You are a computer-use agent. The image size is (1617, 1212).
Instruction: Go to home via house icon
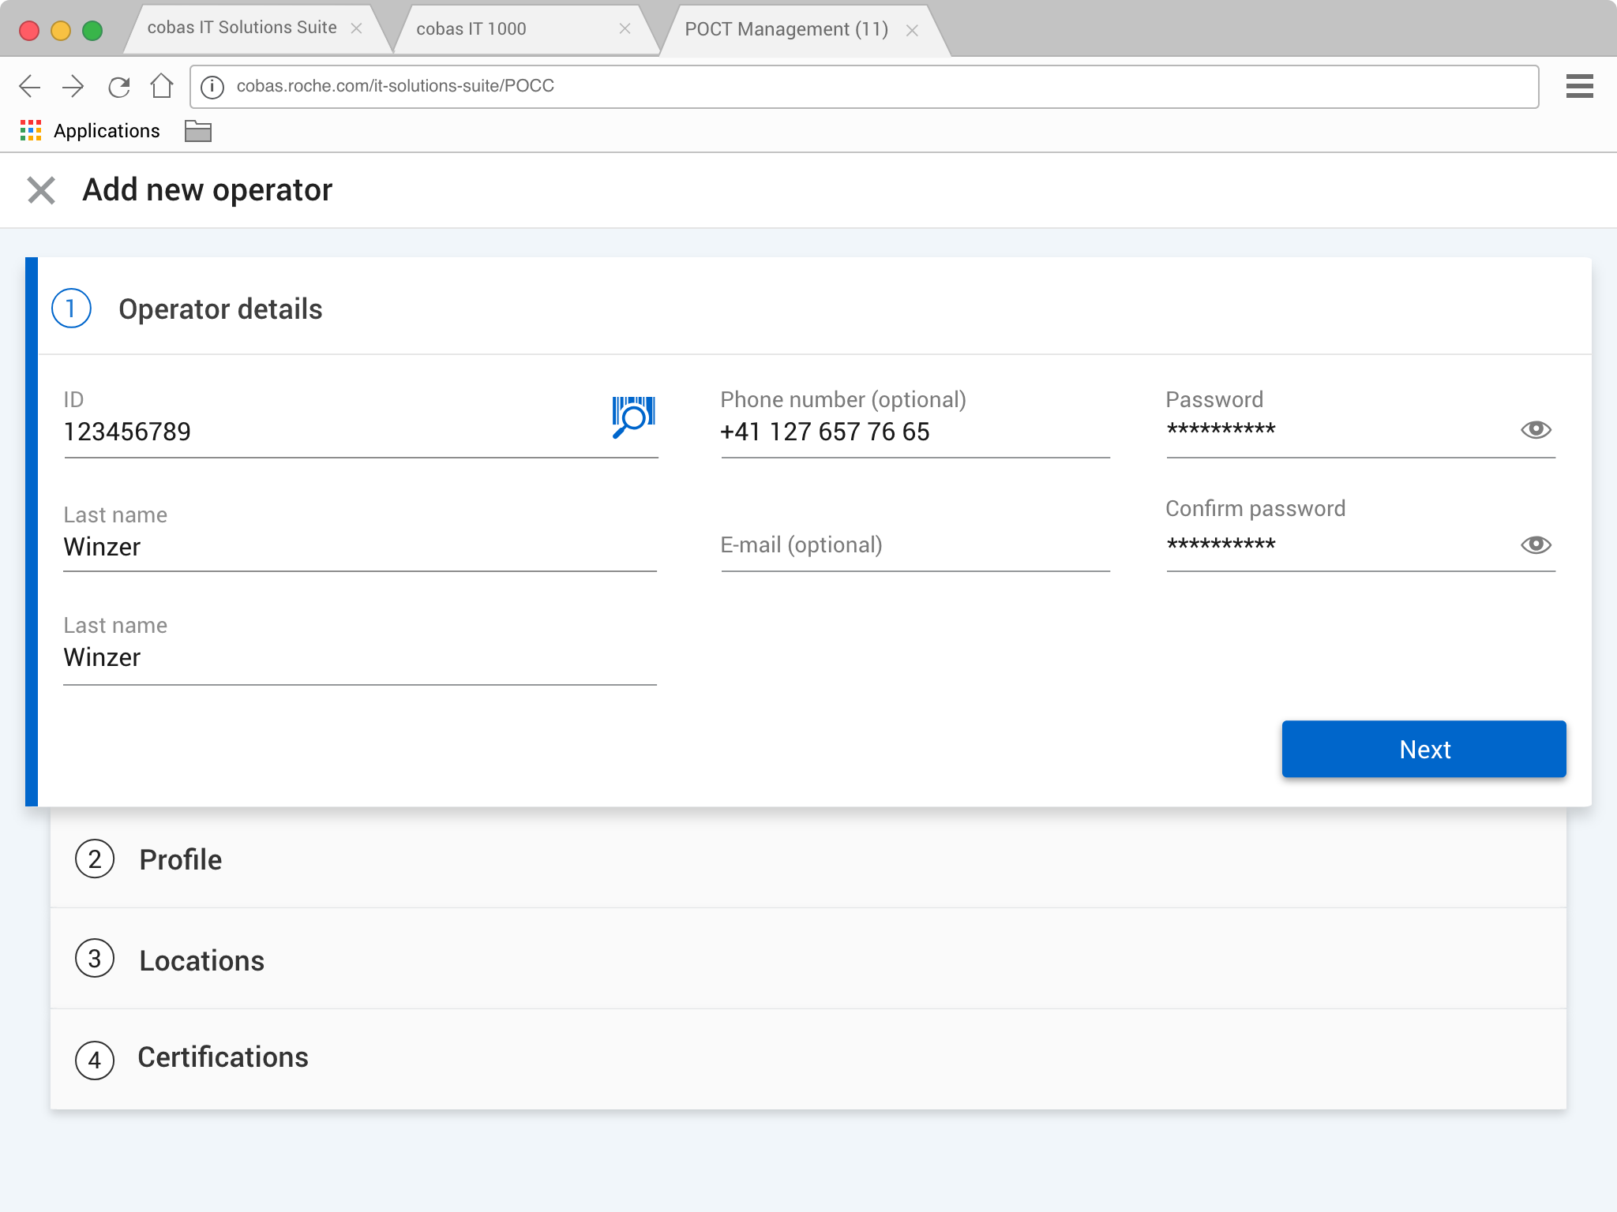[x=162, y=86]
